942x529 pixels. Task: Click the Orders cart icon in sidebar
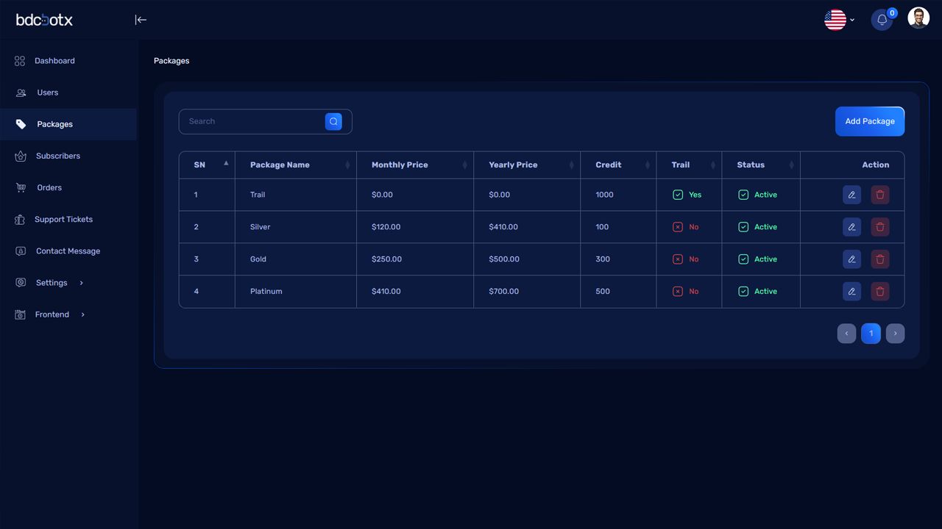tap(21, 187)
